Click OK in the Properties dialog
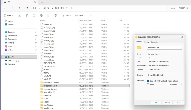 click(x=156, y=103)
